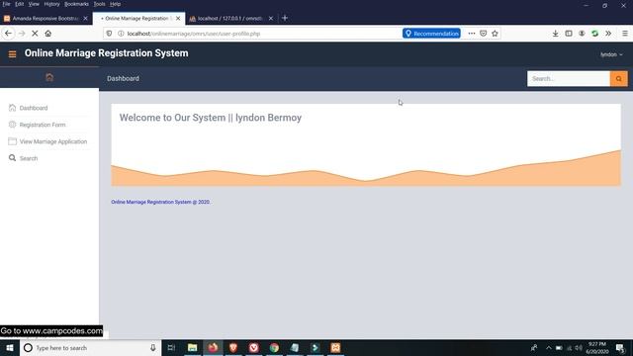633x356 pixels.
Task: Click the orange home icon above sidebar
Action: [x=49, y=77]
